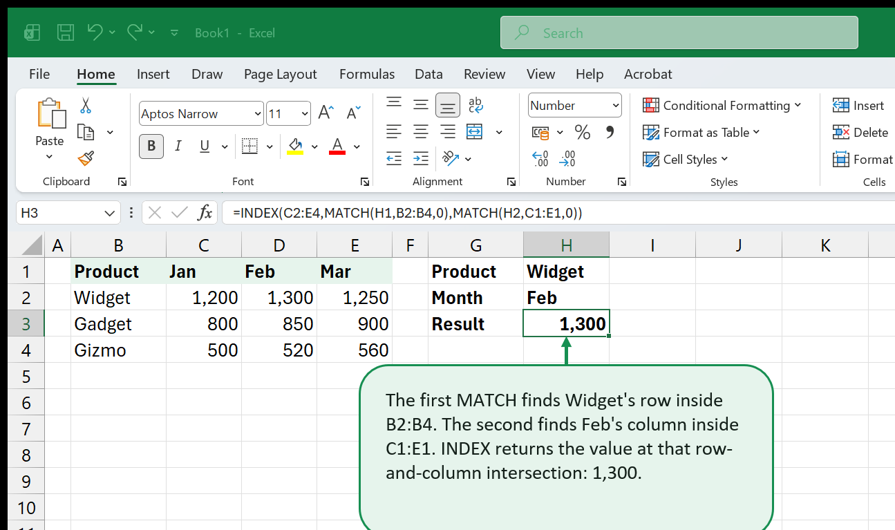The image size is (895, 530).
Task: Click the Orientation text angle icon
Action: [x=451, y=158]
